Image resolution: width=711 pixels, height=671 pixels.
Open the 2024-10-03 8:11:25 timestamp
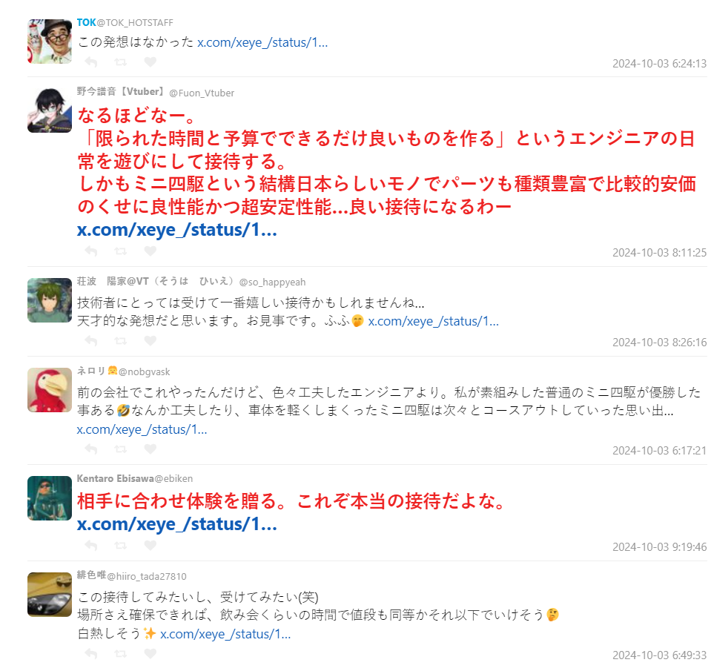tap(659, 253)
